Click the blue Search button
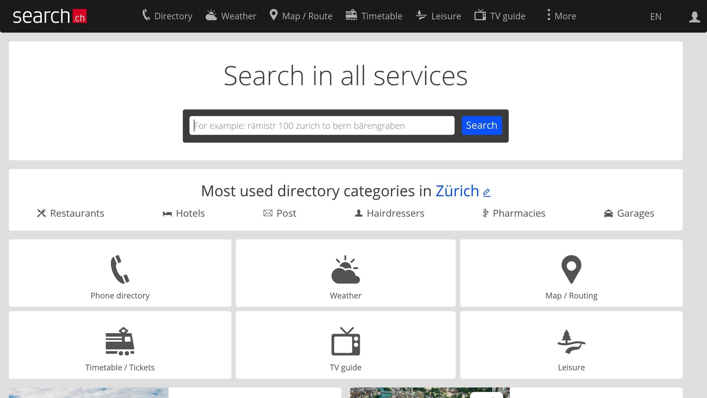 coord(481,125)
